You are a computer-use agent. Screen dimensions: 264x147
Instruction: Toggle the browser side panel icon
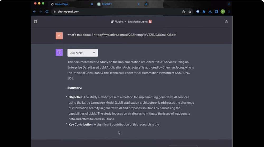(x=216, y=12)
